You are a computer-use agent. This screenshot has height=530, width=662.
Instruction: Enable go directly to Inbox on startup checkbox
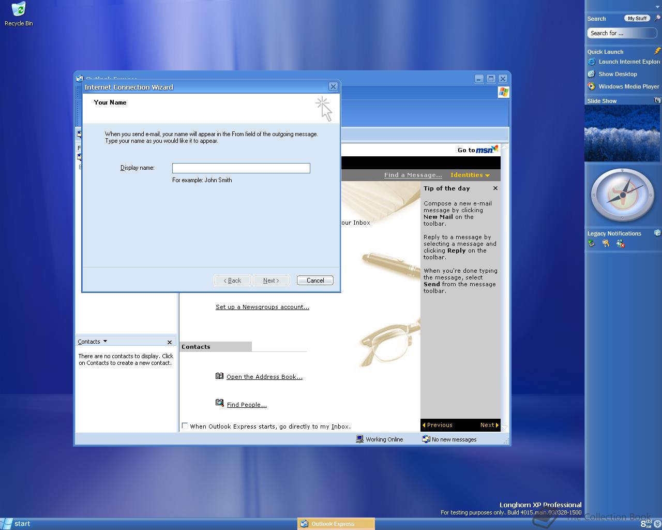pos(185,426)
